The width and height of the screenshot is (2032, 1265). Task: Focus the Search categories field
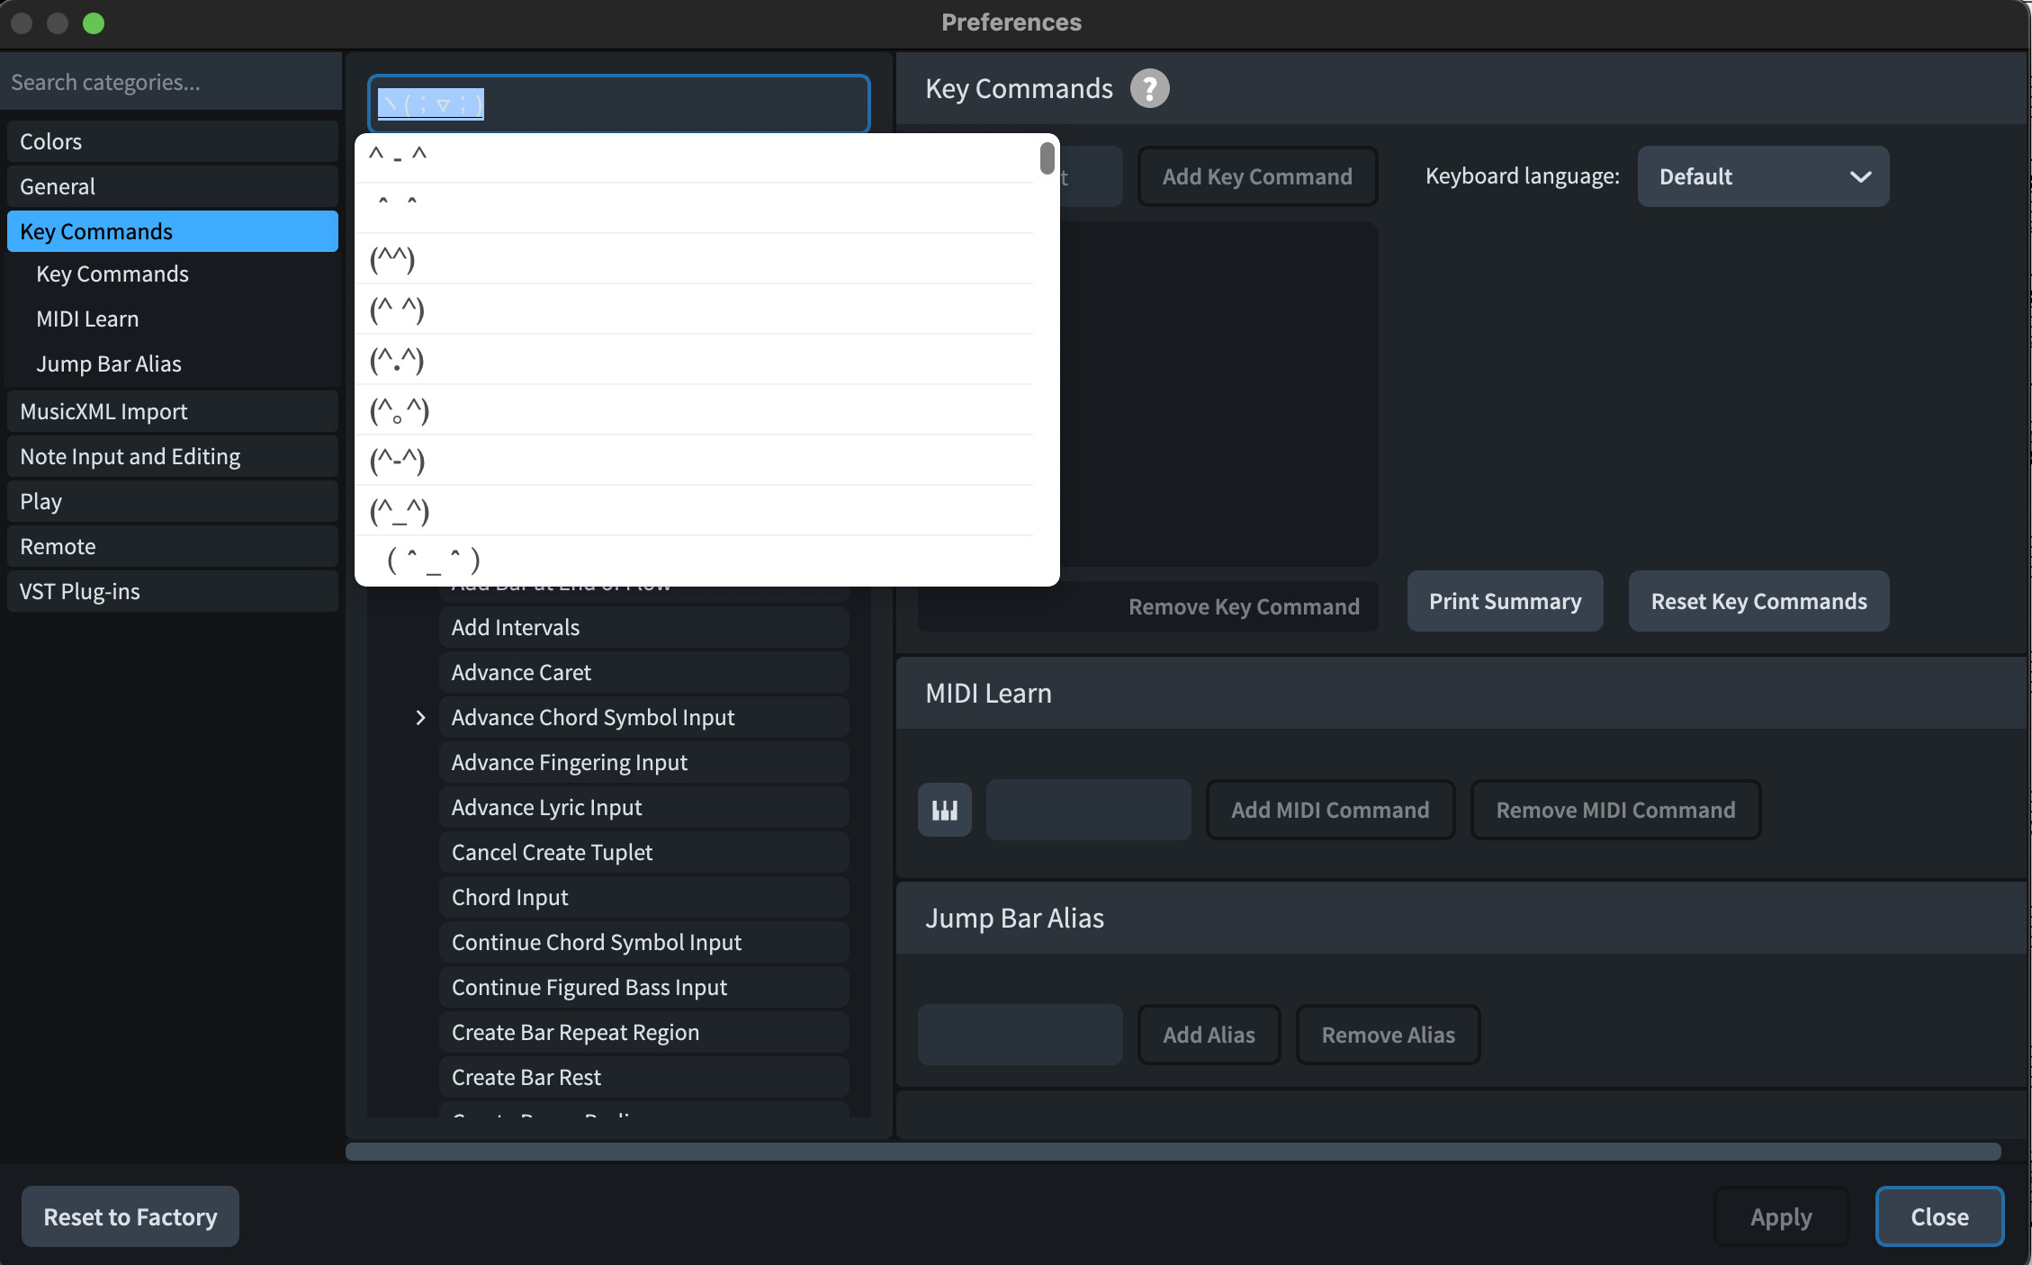point(171,82)
